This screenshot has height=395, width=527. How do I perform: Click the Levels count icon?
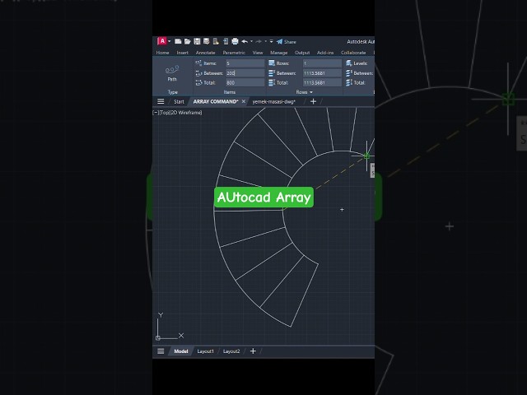coord(349,63)
